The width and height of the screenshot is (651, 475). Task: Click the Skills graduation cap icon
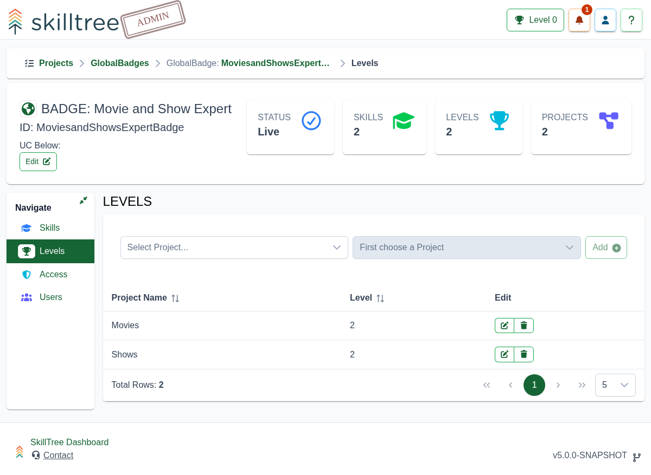[x=404, y=121]
